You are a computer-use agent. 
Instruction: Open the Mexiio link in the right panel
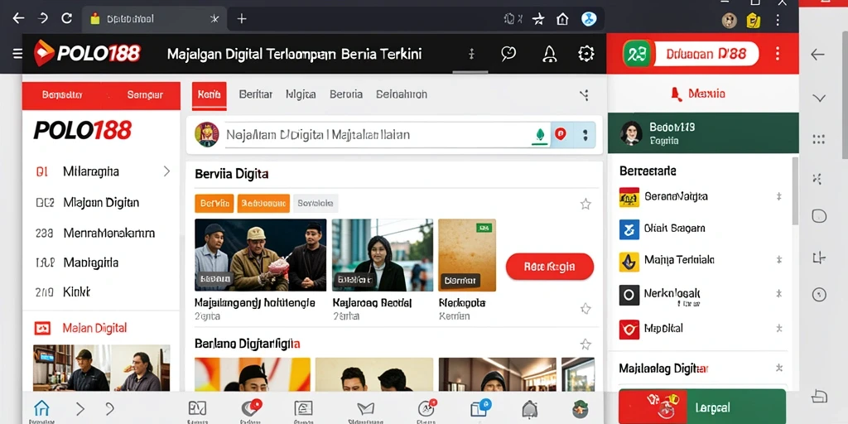pos(699,94)
